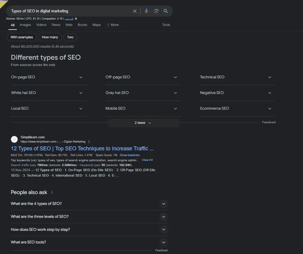Start voice search with microphone icon
Viewport: 303px width, 254px height.
click(146, 11)
